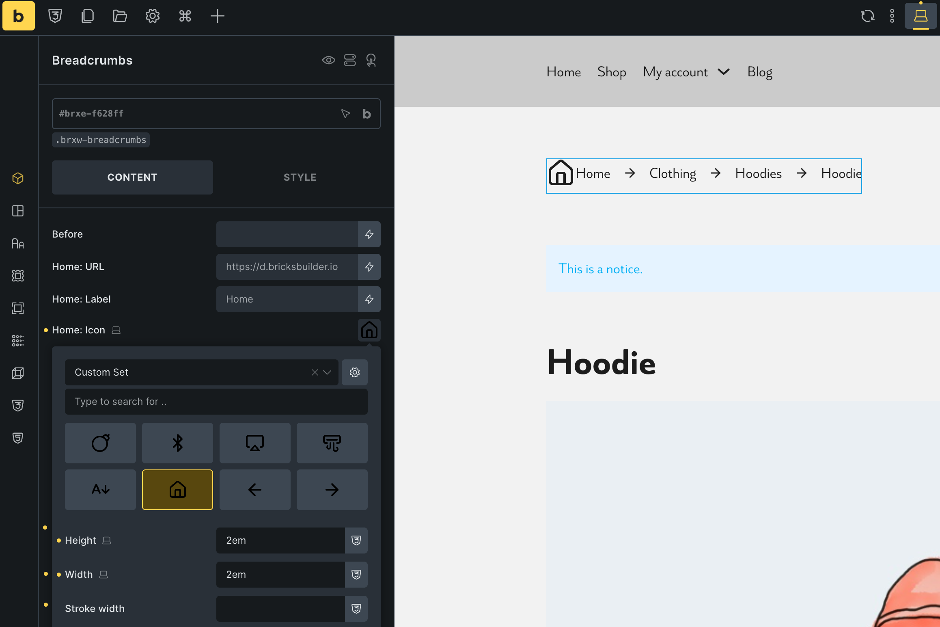Add a new element with the plus icon
This screenshot has height=627, width=940.
click(x=217, y=16)
